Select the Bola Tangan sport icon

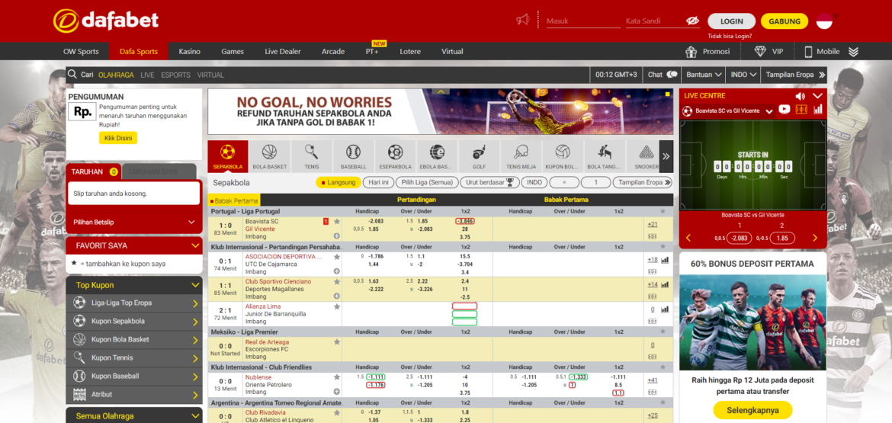[605, 156]
